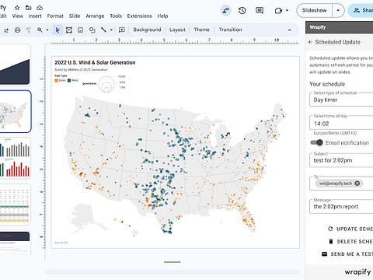Check the cloud document status icon
The width and height of the screenshot is (373, 280).
point(40,8)
